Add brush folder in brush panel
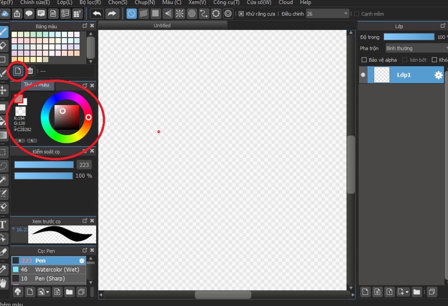Image resolution: width=448 pixels, height=306 pixels. pyautogui.click(x=69, y=292)
